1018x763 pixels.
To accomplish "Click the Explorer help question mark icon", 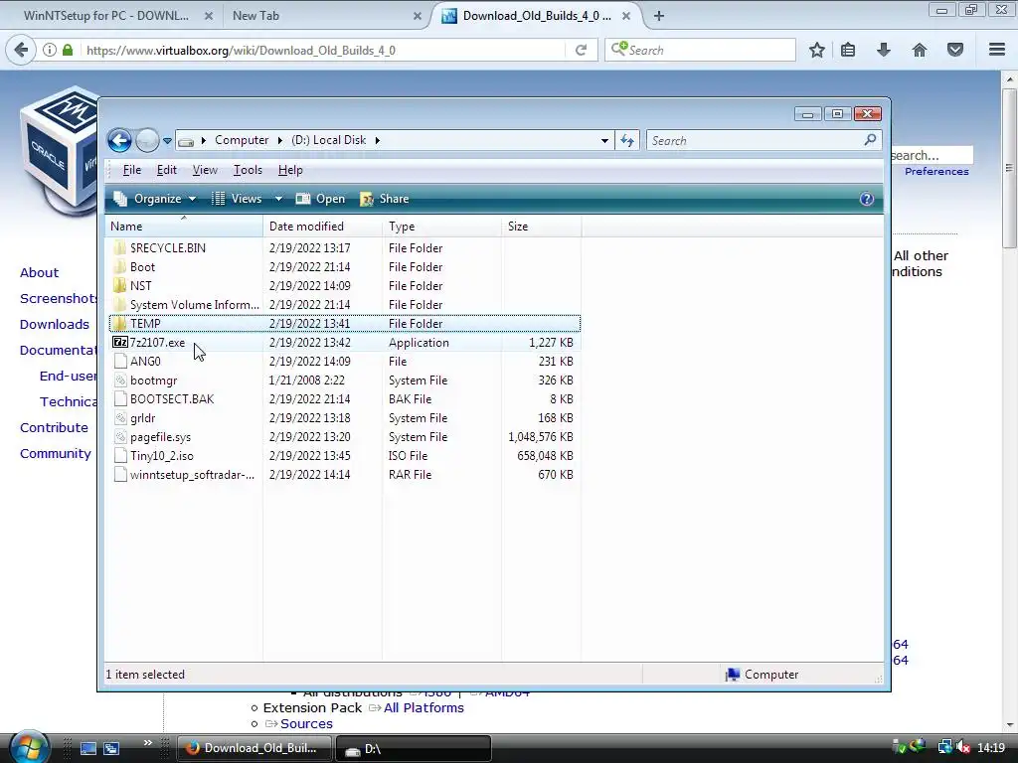I will point(867,199).
